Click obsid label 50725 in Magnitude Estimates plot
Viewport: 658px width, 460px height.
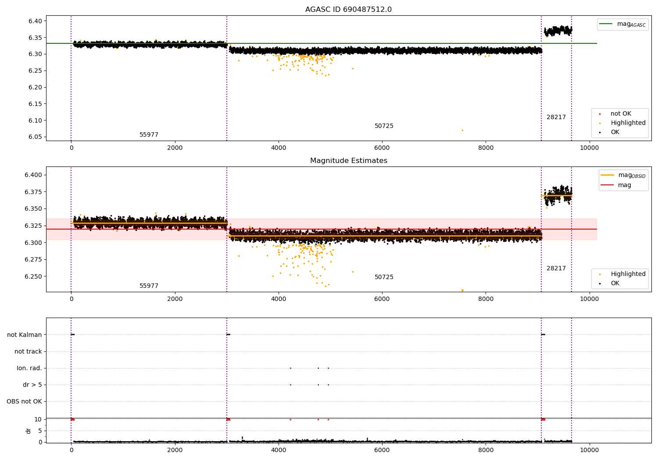tap(384, 277)
